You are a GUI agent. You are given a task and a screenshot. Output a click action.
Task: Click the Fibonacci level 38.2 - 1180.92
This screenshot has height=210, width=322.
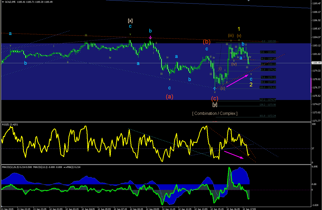(268, 59)
